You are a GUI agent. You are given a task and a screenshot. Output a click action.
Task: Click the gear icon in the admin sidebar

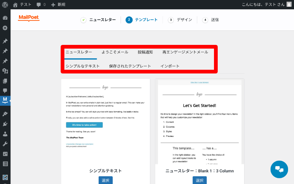point(5,28)
